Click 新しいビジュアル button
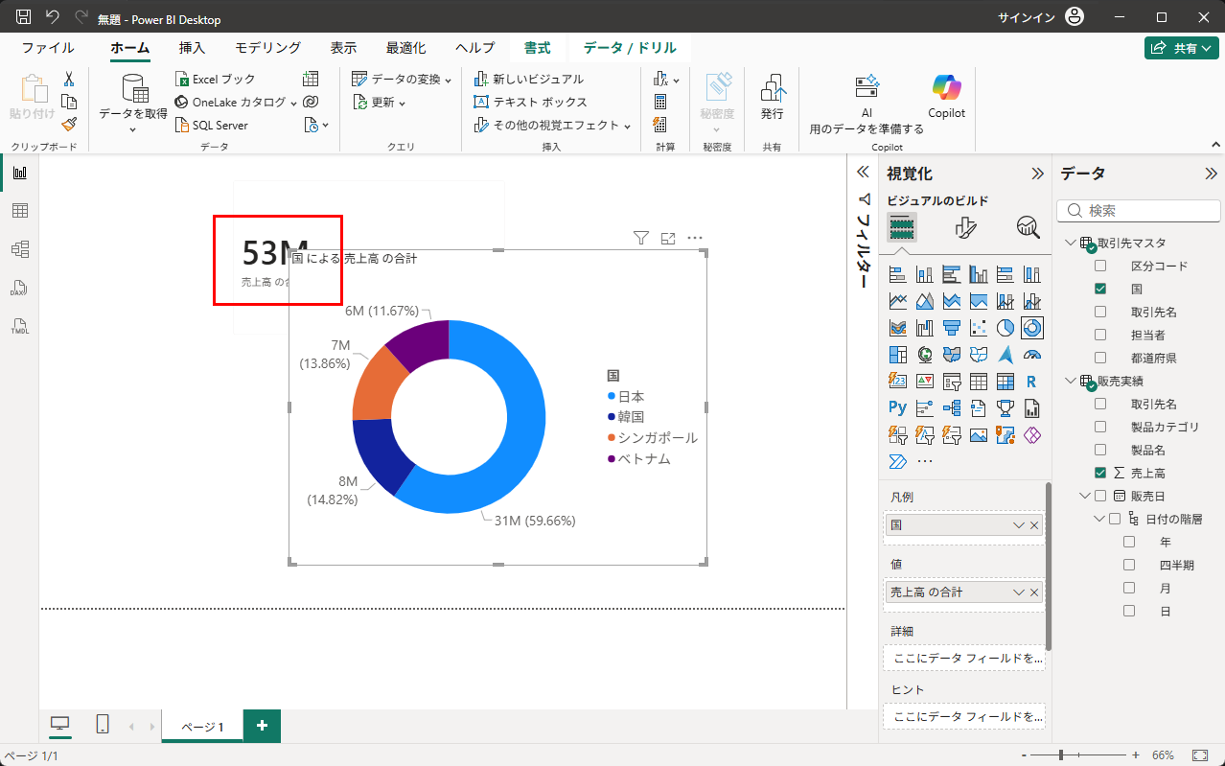 click(529, 79)
